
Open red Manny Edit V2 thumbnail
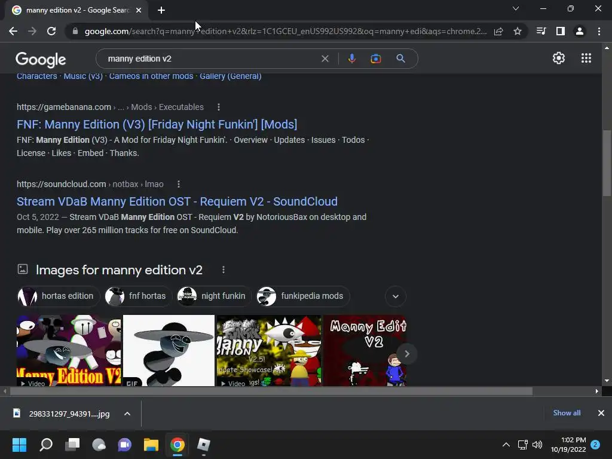(365, 350)
